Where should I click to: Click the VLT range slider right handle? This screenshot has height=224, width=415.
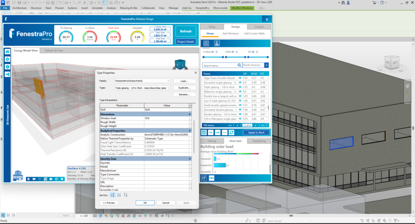[267, 57]
